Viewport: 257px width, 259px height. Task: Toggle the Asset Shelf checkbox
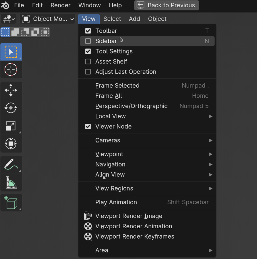pos(88,62)
